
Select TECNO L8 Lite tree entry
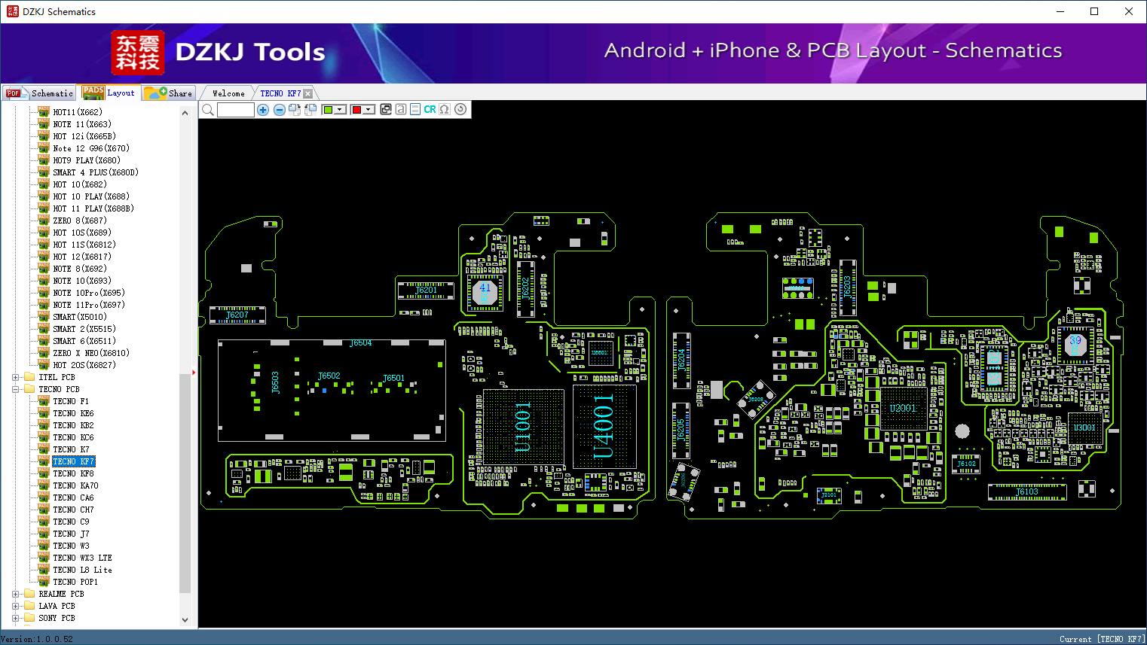(x=82, y=570)
